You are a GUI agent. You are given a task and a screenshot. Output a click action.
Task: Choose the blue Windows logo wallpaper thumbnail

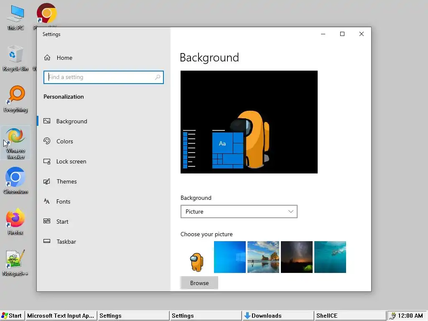point(230,257)
